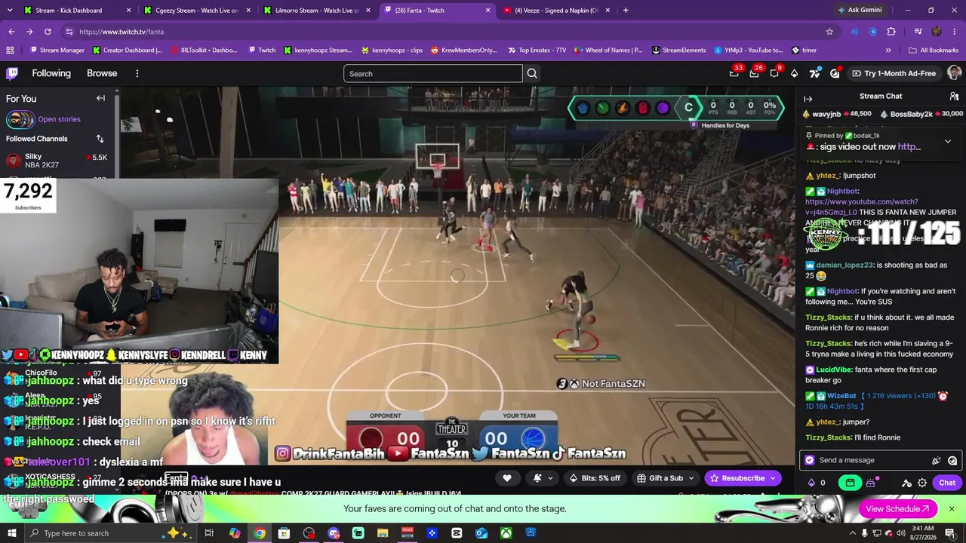Image resolution: width=966 pixels, height=543 pixels.
Task: Open the tray icon with 26 badge
Action: pos(754,72)
